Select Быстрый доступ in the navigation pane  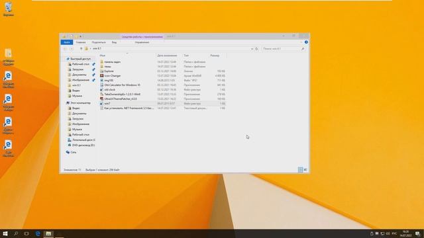point(80,59)
